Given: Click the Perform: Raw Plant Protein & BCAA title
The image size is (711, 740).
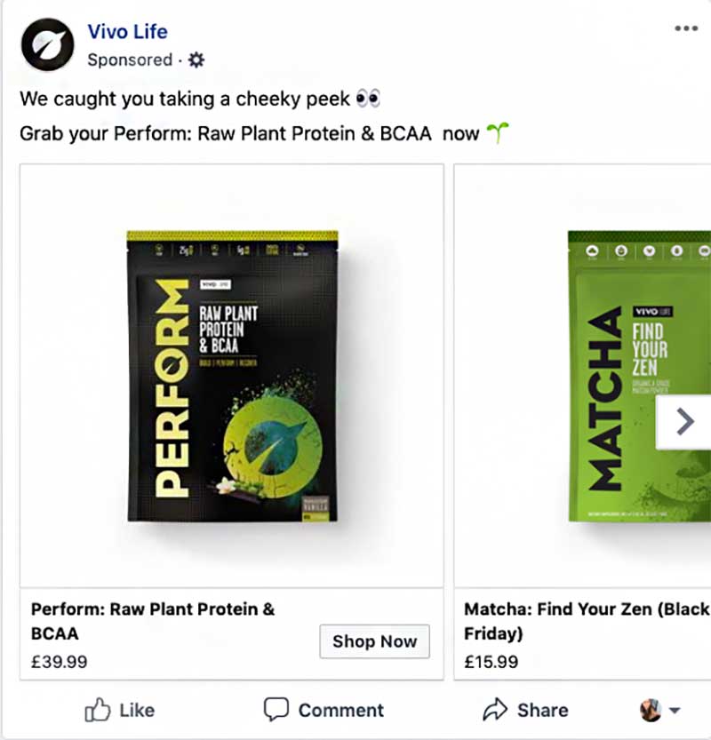Looking at the screenshot, I should coord(153,621).
